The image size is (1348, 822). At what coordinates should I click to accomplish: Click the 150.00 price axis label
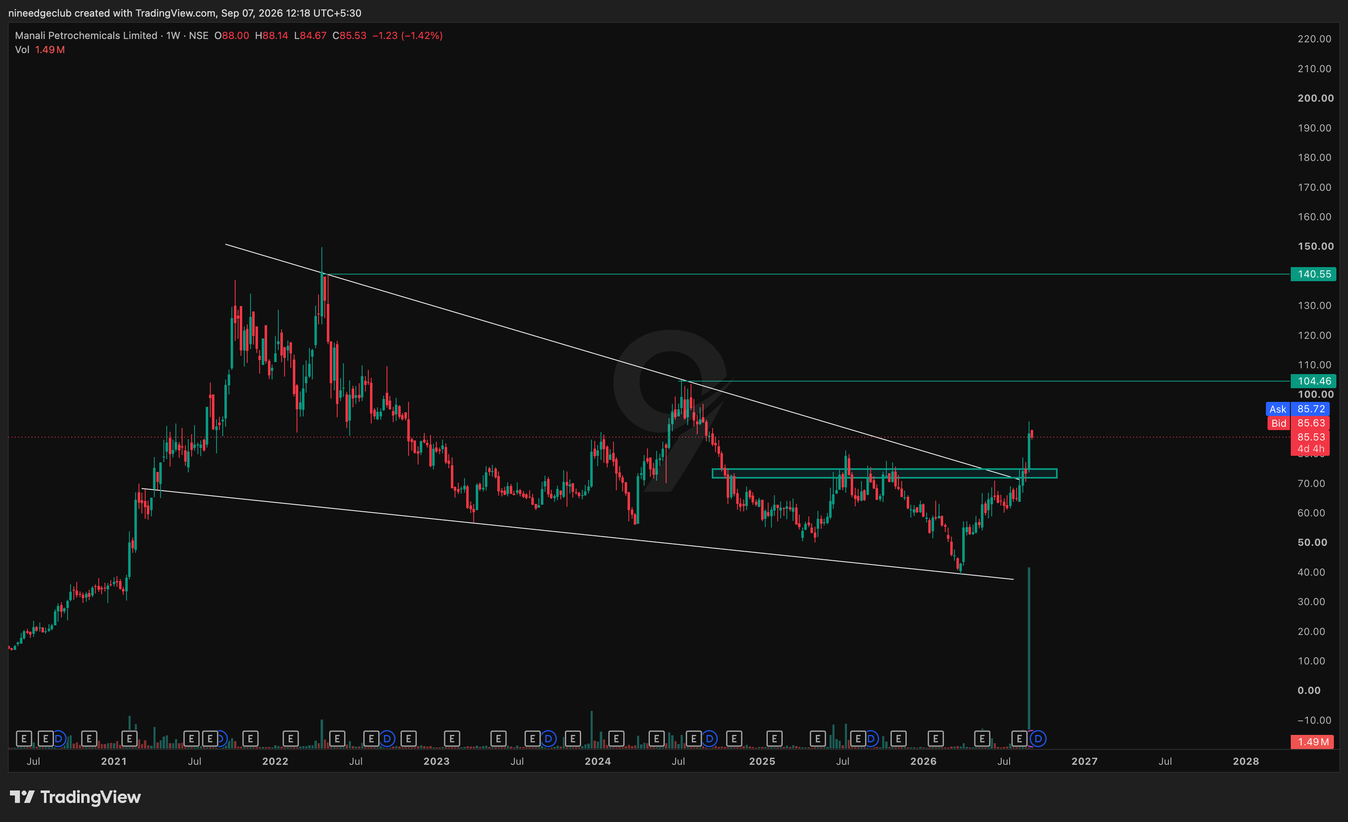1315,247
